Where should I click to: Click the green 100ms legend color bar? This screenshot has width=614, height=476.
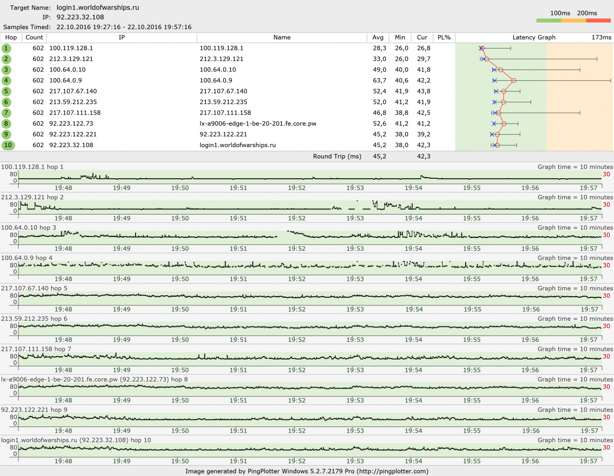[549, 20]
